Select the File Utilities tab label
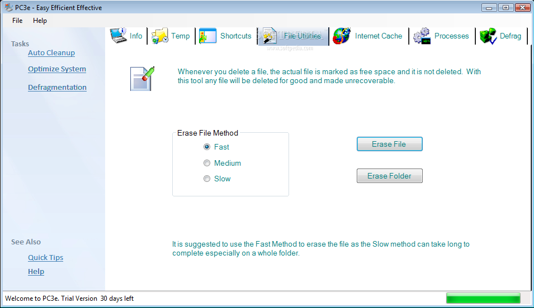Screen dimensions: 534x308 tap(303, 36)
